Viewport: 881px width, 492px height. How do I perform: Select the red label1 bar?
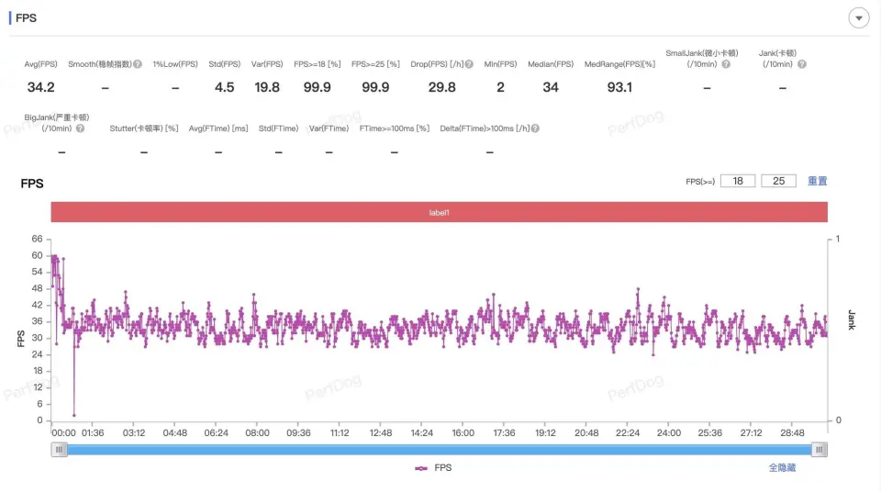(439, 212)
